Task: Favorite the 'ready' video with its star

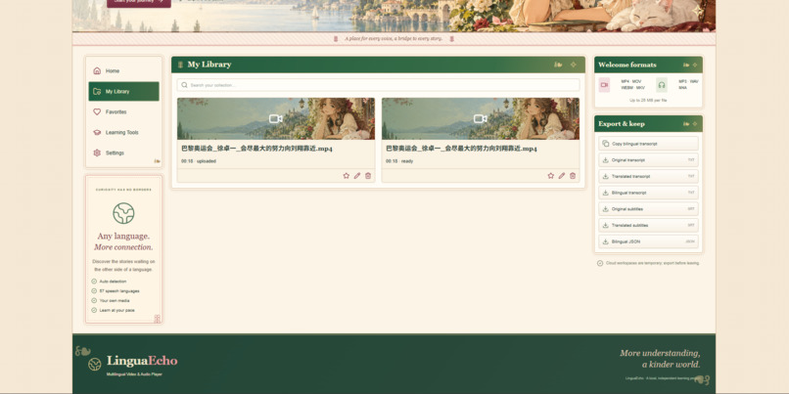Action: point(550,175)
